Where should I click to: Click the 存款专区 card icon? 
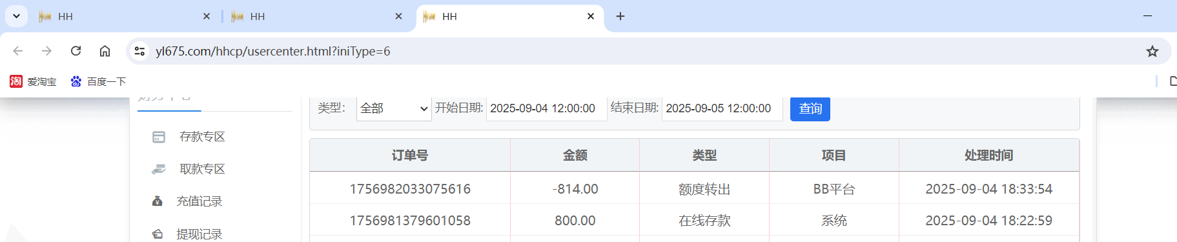[x=159, y=137]
